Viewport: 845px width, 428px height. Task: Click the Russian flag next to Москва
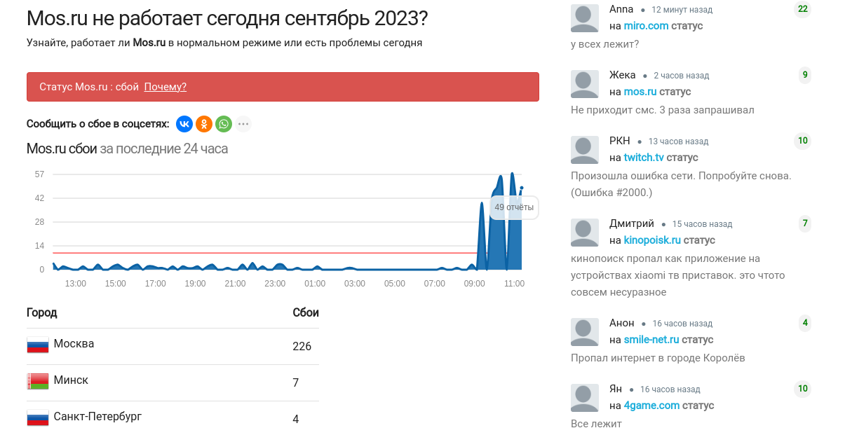[x=38, y=345]
